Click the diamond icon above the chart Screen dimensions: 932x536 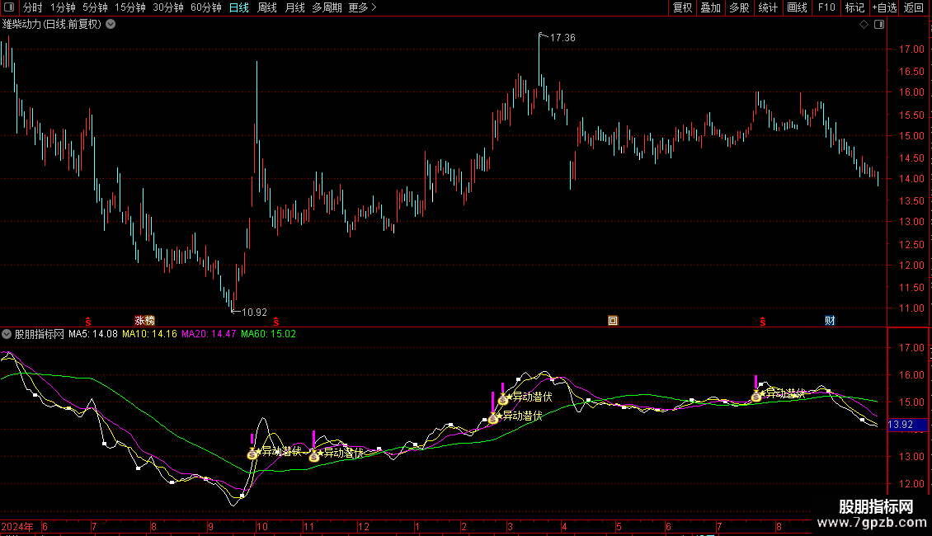coord(864,25)
